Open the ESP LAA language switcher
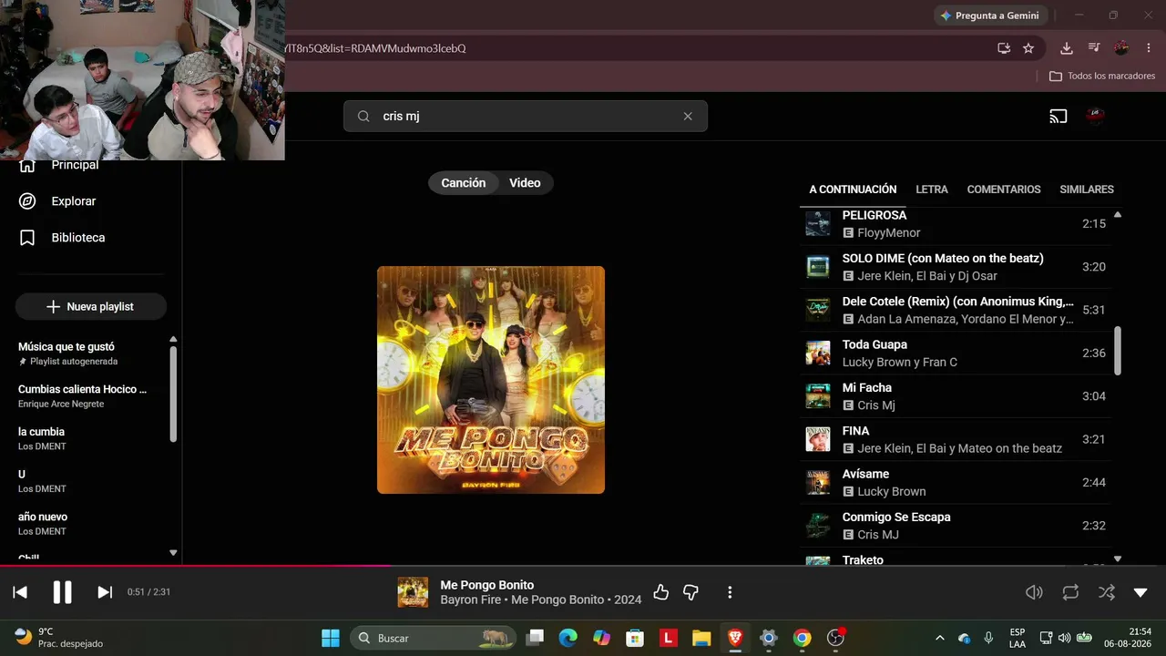 (1018, 638)
